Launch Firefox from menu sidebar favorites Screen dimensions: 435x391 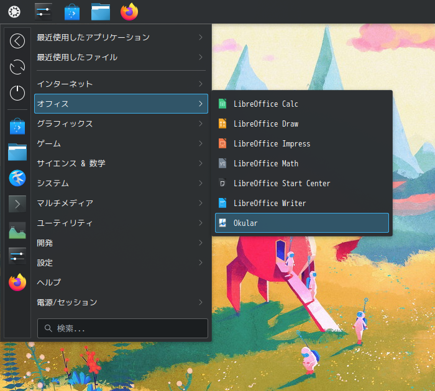pos(17,282)
